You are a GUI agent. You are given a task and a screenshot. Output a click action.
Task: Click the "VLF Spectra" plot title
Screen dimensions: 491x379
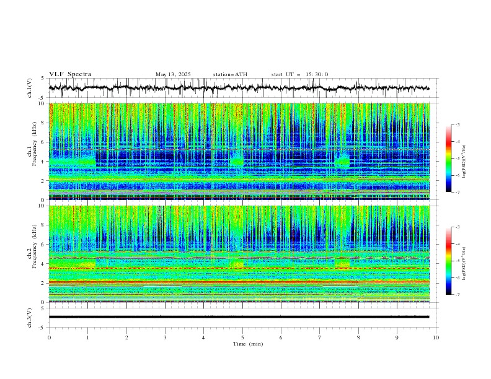click(x=70, y=74)
